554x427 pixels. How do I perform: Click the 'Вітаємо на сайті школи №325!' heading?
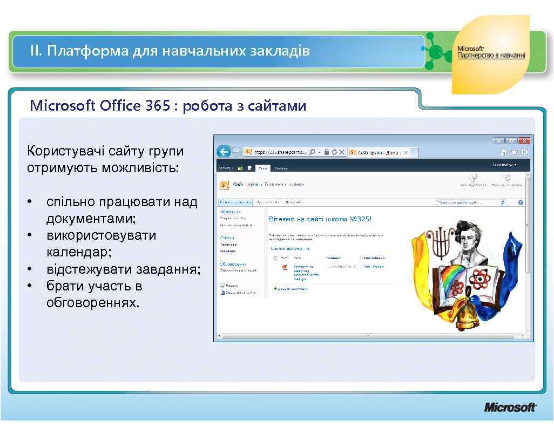(x=320, y=219)
